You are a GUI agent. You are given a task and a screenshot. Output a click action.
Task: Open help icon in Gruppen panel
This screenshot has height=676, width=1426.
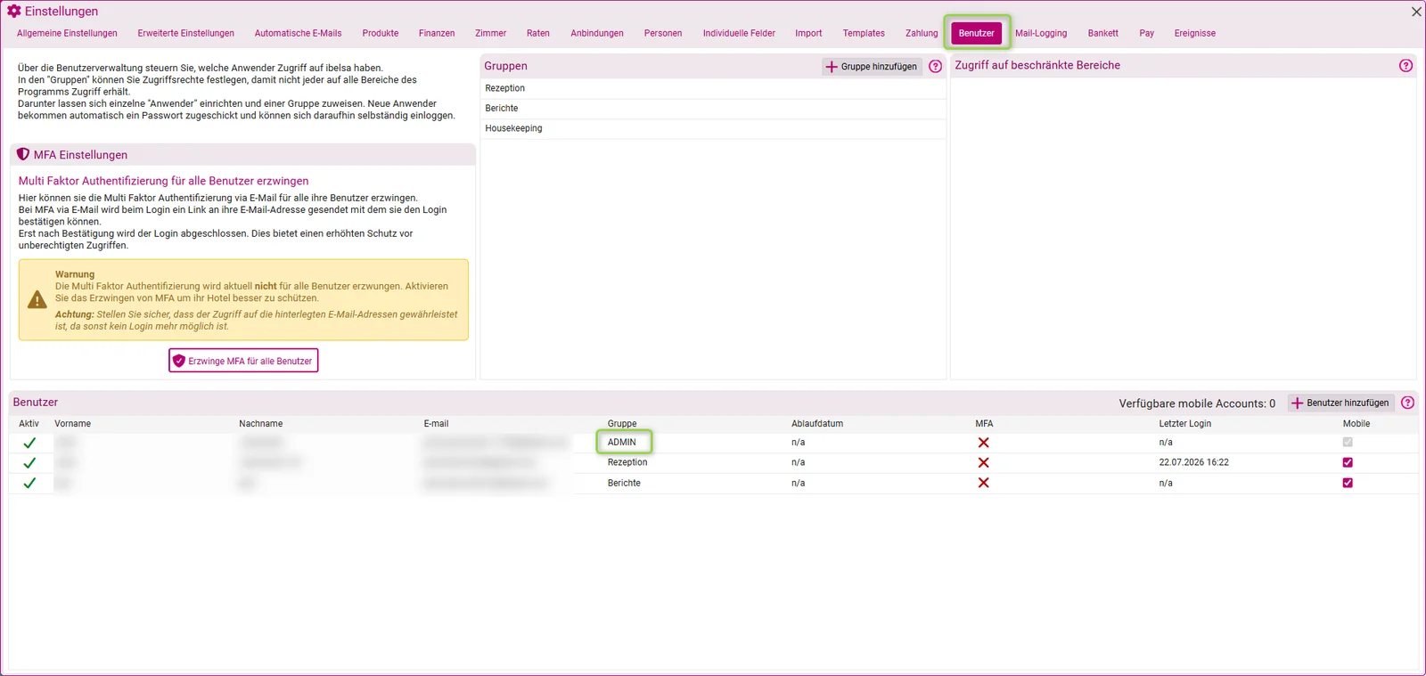935,66
